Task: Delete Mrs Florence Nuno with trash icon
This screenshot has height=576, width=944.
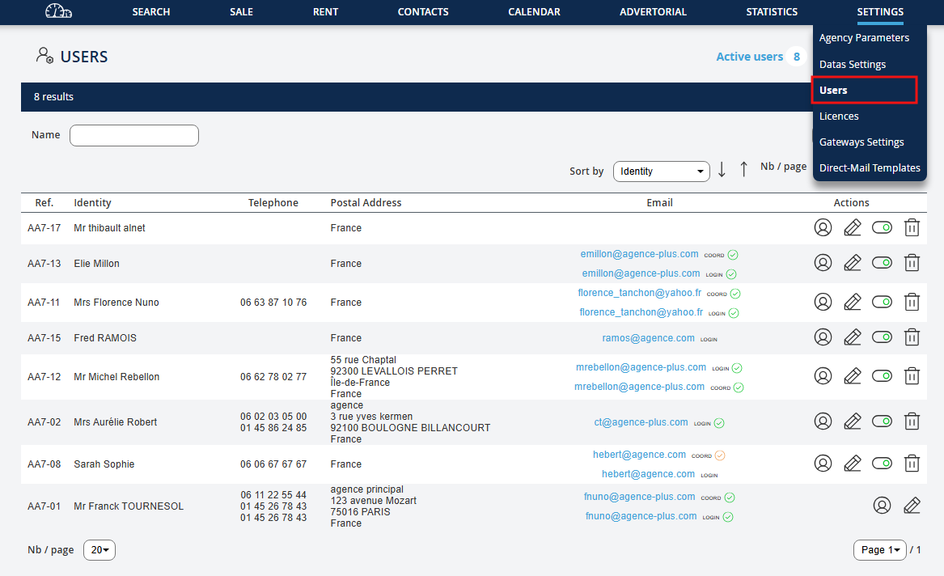Action: 912,302
